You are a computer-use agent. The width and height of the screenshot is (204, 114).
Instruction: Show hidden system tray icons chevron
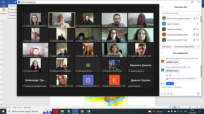(165, 111)
